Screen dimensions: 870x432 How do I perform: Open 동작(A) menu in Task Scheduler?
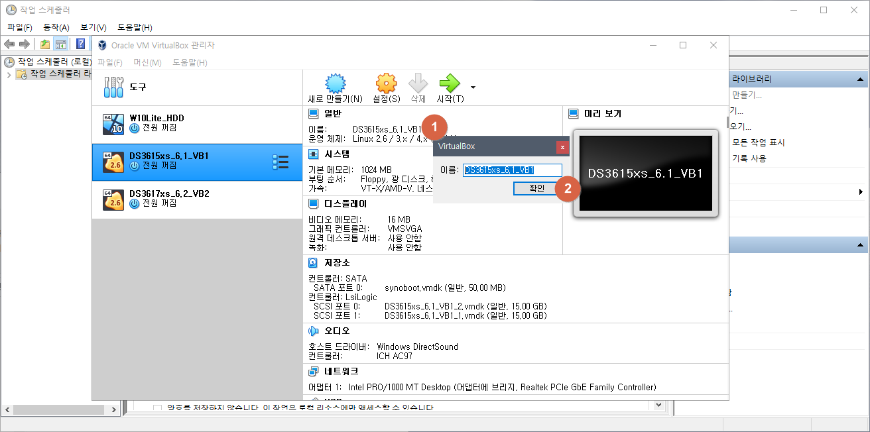coord(56,27)
